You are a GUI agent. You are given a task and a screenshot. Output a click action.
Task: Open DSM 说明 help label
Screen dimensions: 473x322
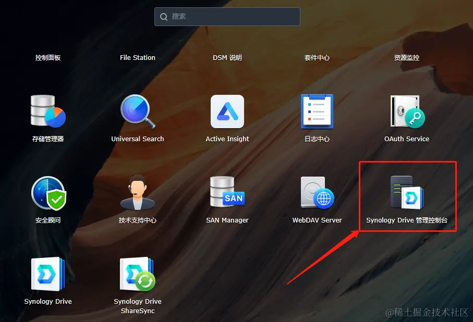227,58
